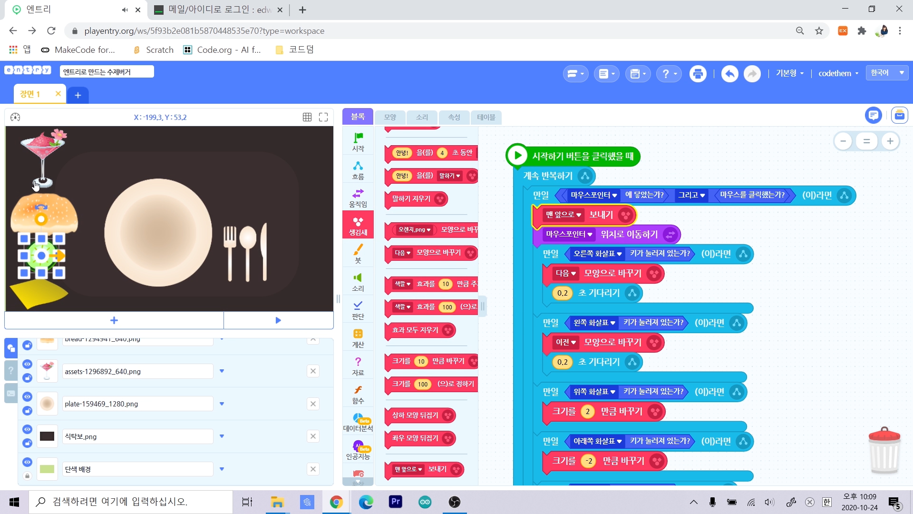Switch to the 모양 tab
Image resolution: width=913 pixels, height=514 pixels.
(x=390, y=117)
